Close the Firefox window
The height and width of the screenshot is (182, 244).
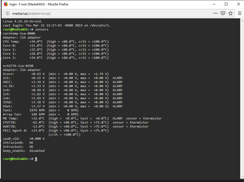coord(238,4)
